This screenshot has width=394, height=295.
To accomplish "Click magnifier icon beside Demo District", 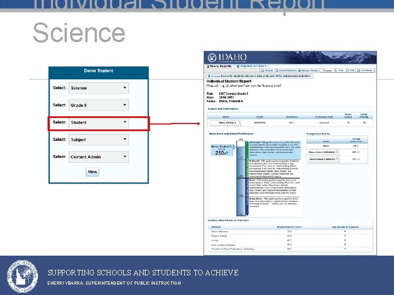I will pos(337,152).
